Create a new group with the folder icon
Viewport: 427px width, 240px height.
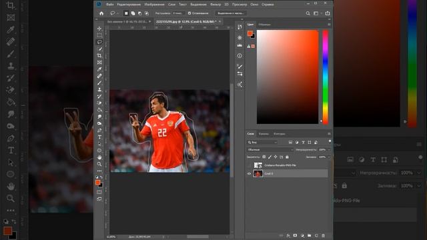click(x=309, y=235)
